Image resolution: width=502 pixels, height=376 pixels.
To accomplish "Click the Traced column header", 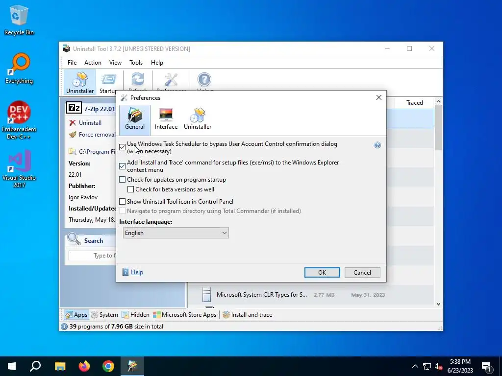I will (x=414, y=103).
